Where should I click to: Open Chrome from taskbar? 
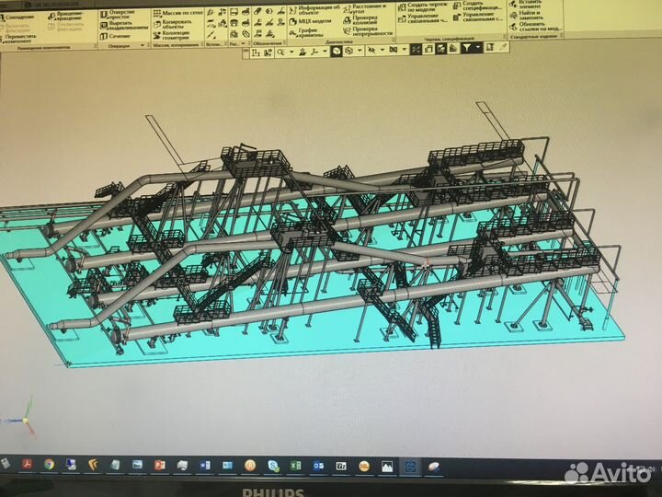pos(49,465)
